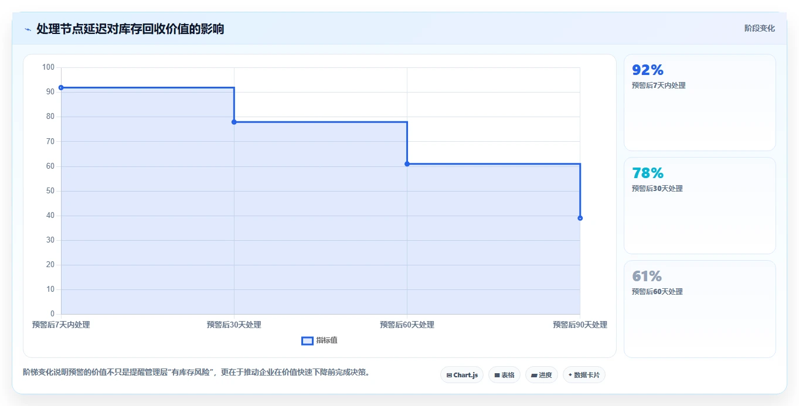799x406 pixels.
Task: Open the 78% stat card
Action: (700, 206)
